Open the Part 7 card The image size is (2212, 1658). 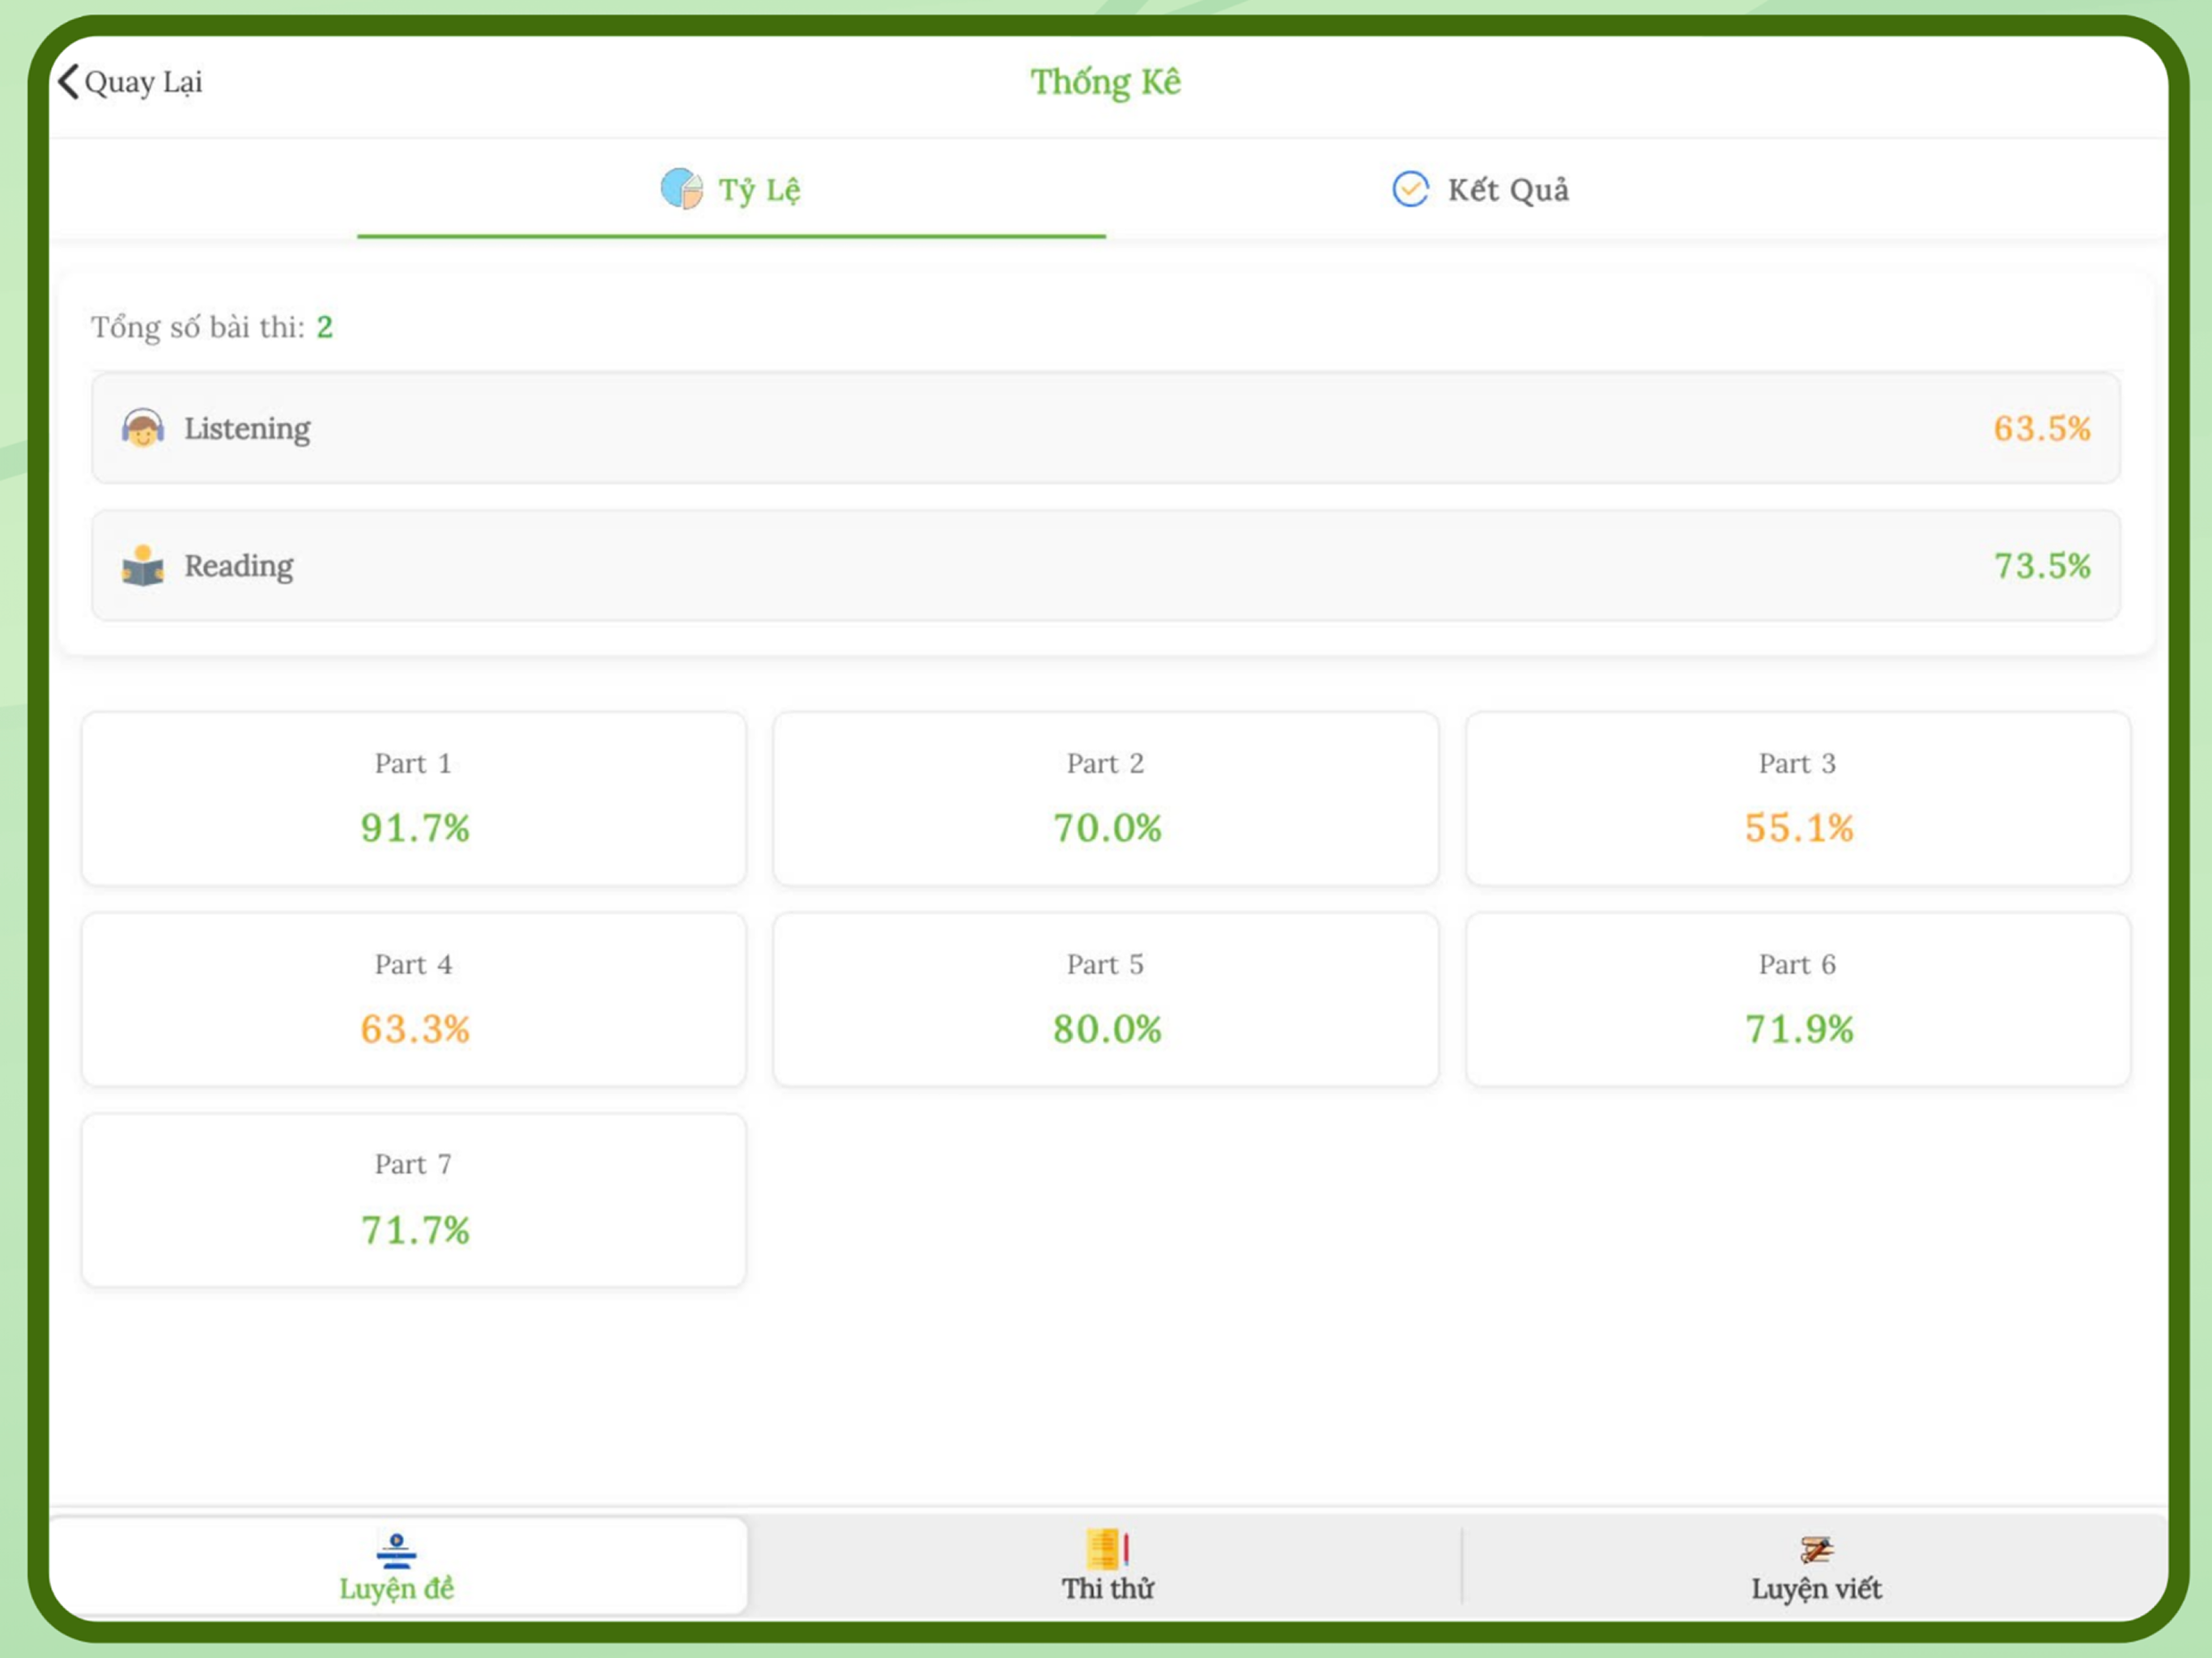coord(414,1200)
